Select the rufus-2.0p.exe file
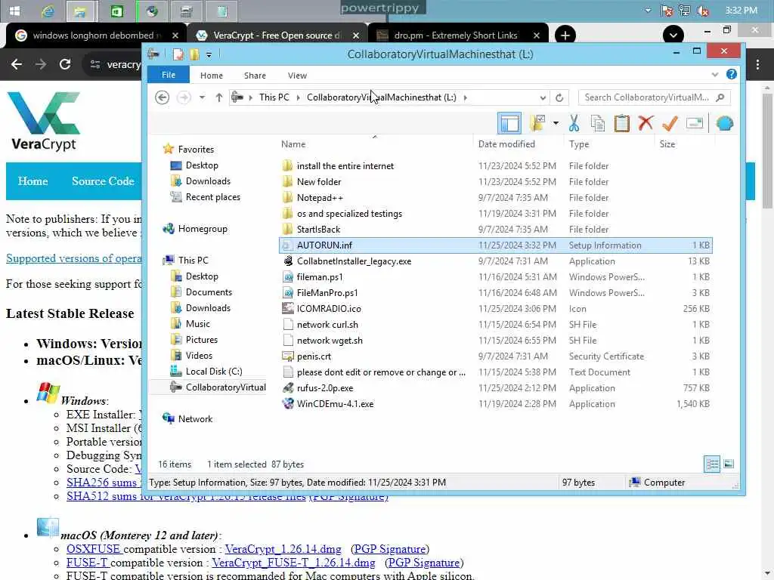Viewport: 774px width, 580px height. [x=496, y=388]
